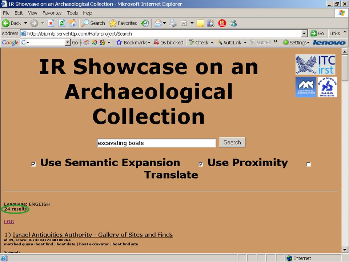The height and width of the screenshot is (262, 349).
Task: Click the Research book icon
Action: click(x=211, y=23)
